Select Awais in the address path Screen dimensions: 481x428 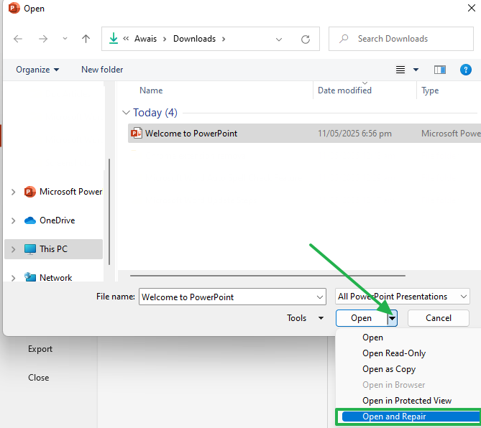point(145,39)
